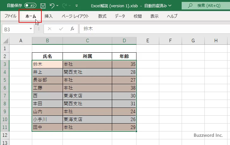Select column H header
This screenshot has width=230, height=145.
coord(216,41)
